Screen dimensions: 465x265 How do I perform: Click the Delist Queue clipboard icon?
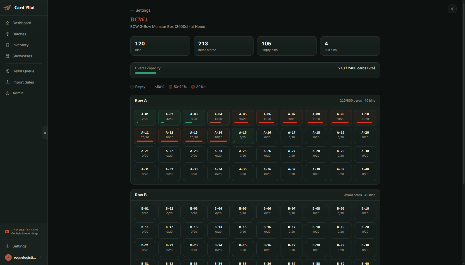tap(8, 71)
